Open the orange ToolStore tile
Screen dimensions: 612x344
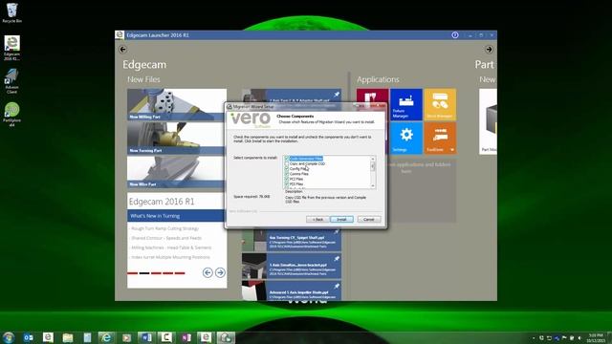(440, 138)
